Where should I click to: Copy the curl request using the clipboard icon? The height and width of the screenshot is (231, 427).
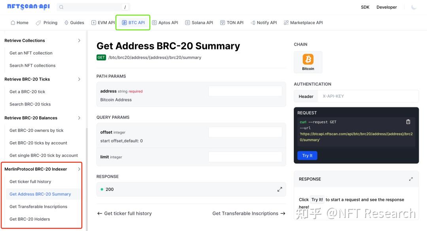point(408,122)
